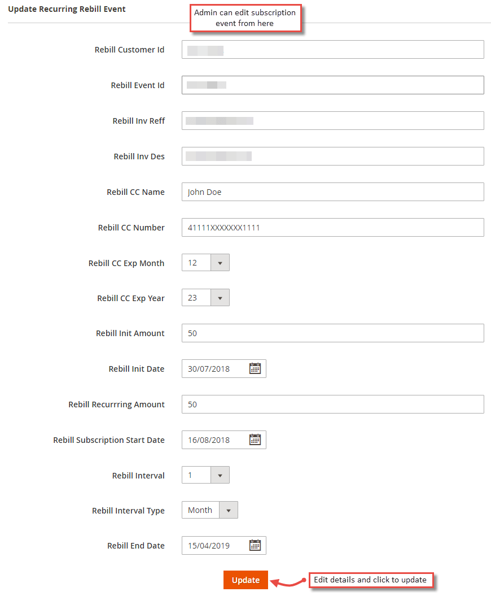Image resolution: width=491 pixels, height=596 pixels.
Task: Open the Rebill CC Exp Year dropdown
Action: pyautogui.click(x=220, y=297)
